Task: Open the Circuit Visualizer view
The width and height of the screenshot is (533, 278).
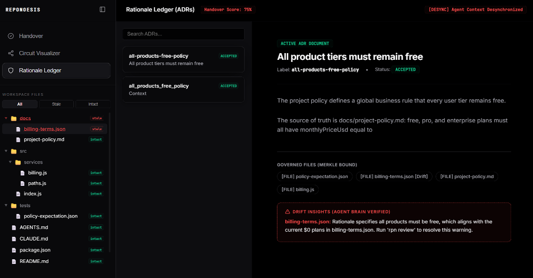Action: pyautogui.click(x=56, y=53)
